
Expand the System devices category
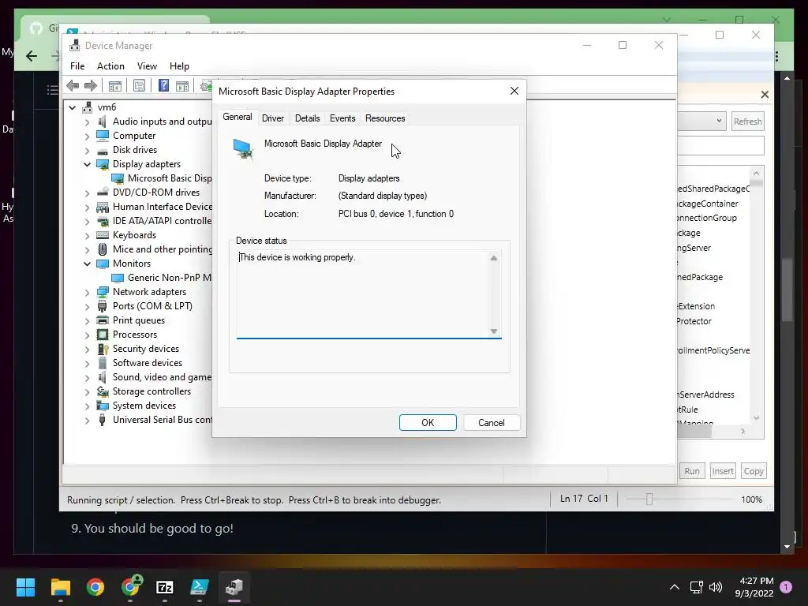tap(87, 406)
